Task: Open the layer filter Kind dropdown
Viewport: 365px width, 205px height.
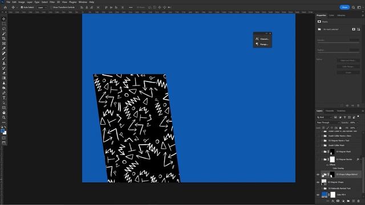Action: (x=325, y=117)
